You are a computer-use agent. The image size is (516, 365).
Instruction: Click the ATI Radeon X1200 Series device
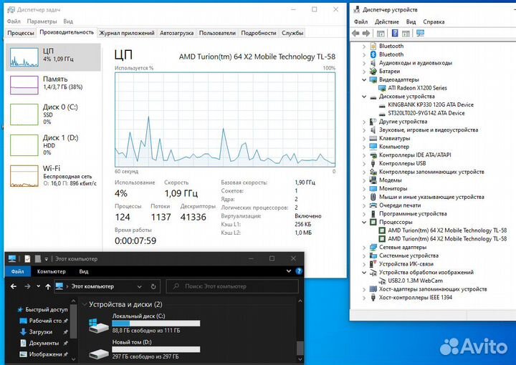click(x=417, y=88)
